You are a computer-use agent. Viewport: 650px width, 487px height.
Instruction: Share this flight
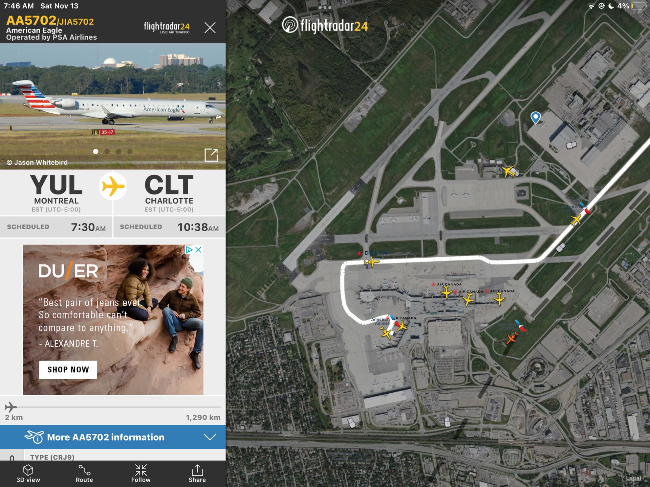pos(197,473)
